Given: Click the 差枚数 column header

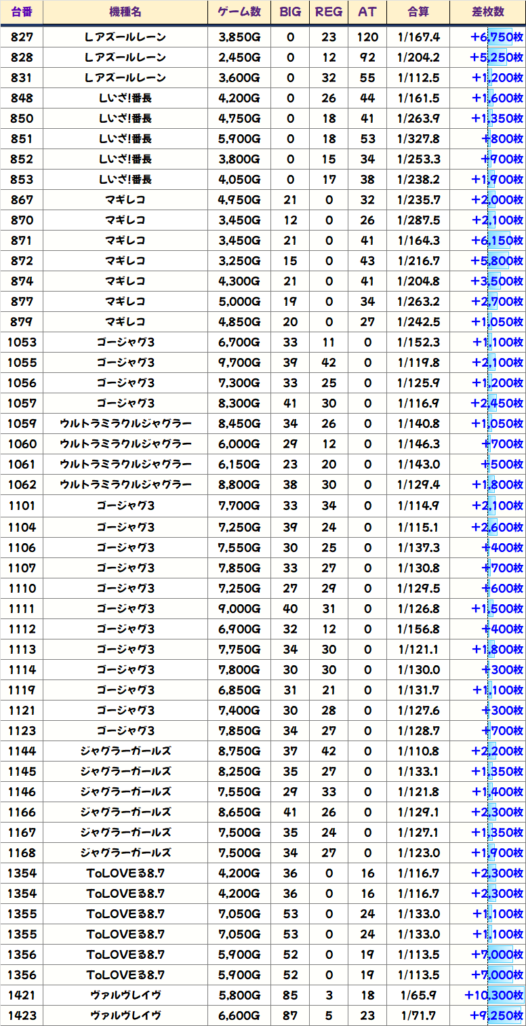Looking at the screenshot, I should click(487, 12).
